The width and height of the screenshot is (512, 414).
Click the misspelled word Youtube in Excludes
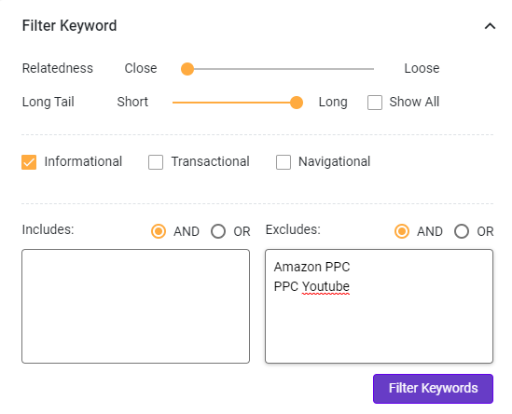click(325, 286)
